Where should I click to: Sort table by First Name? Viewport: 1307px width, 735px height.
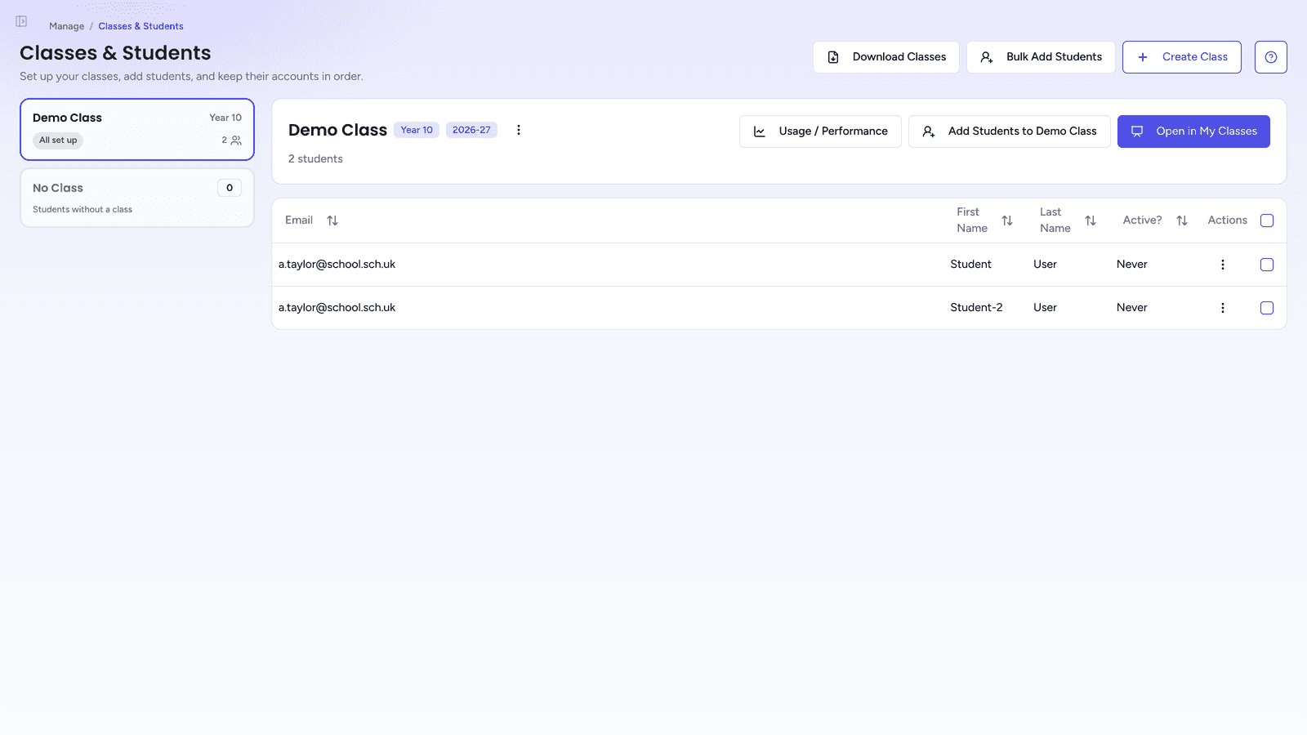pos(1007,220)
